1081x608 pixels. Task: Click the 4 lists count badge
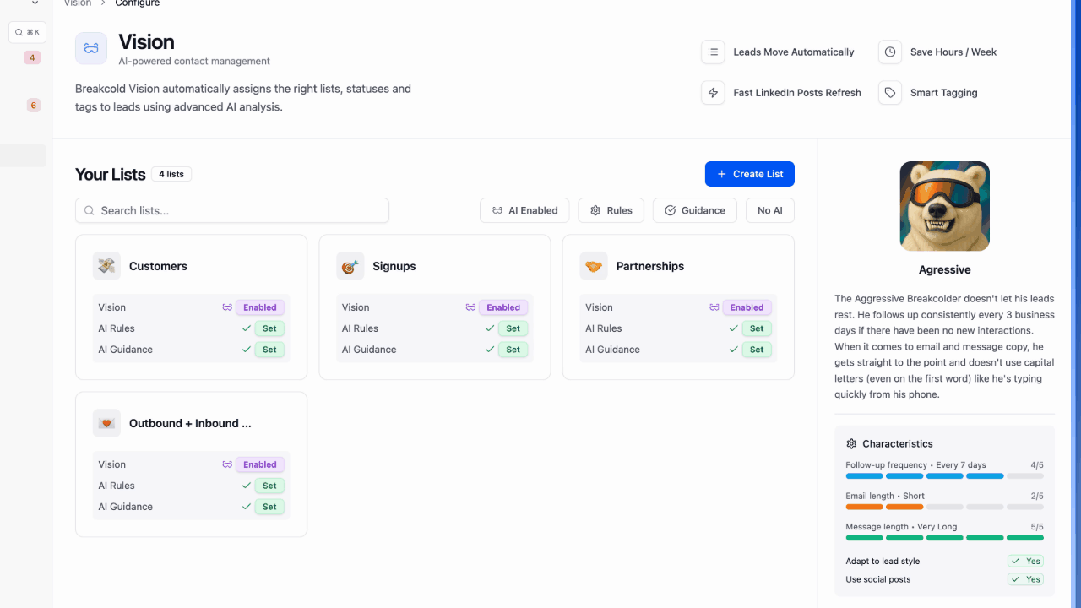[171, 174]
